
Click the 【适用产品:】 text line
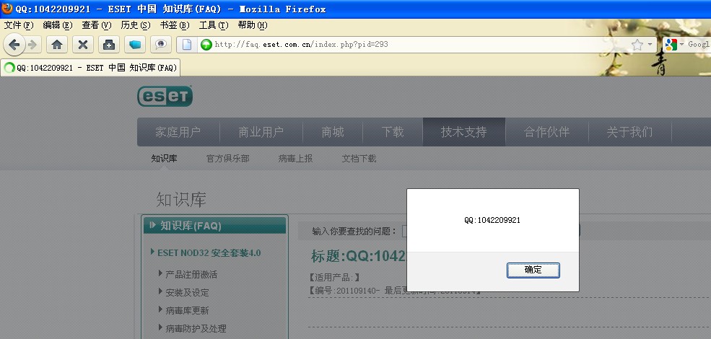334,278
